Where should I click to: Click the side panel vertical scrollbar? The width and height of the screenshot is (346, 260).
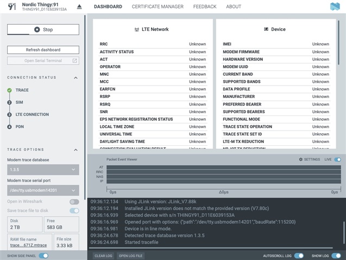pos(85,107)
